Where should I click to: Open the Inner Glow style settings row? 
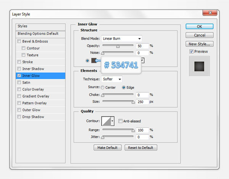click(40, 76)
